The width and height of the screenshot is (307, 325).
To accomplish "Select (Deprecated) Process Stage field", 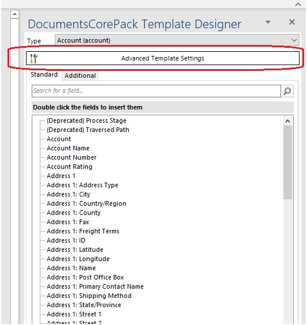I will [x=87, y=120].
